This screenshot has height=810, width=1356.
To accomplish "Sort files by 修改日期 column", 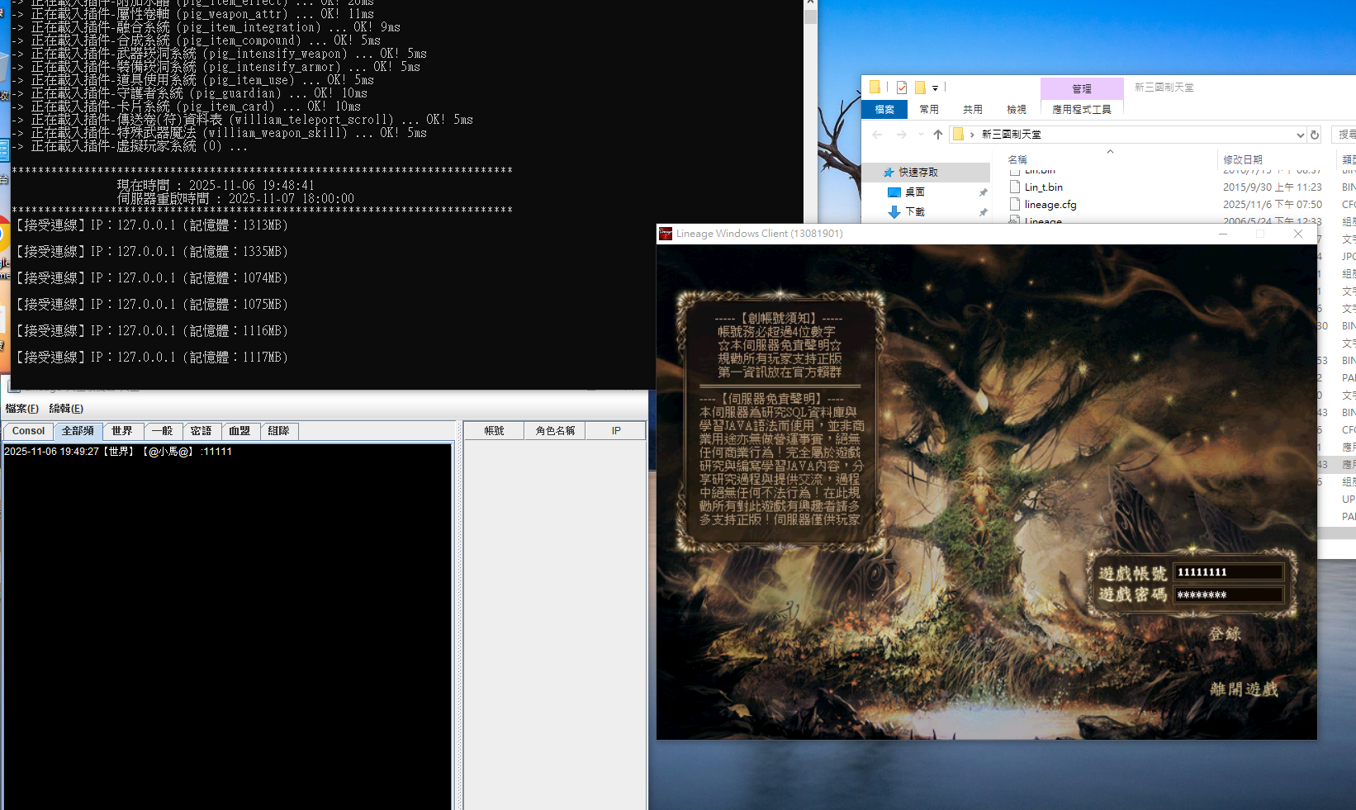I will click(x=1243, y=159).
